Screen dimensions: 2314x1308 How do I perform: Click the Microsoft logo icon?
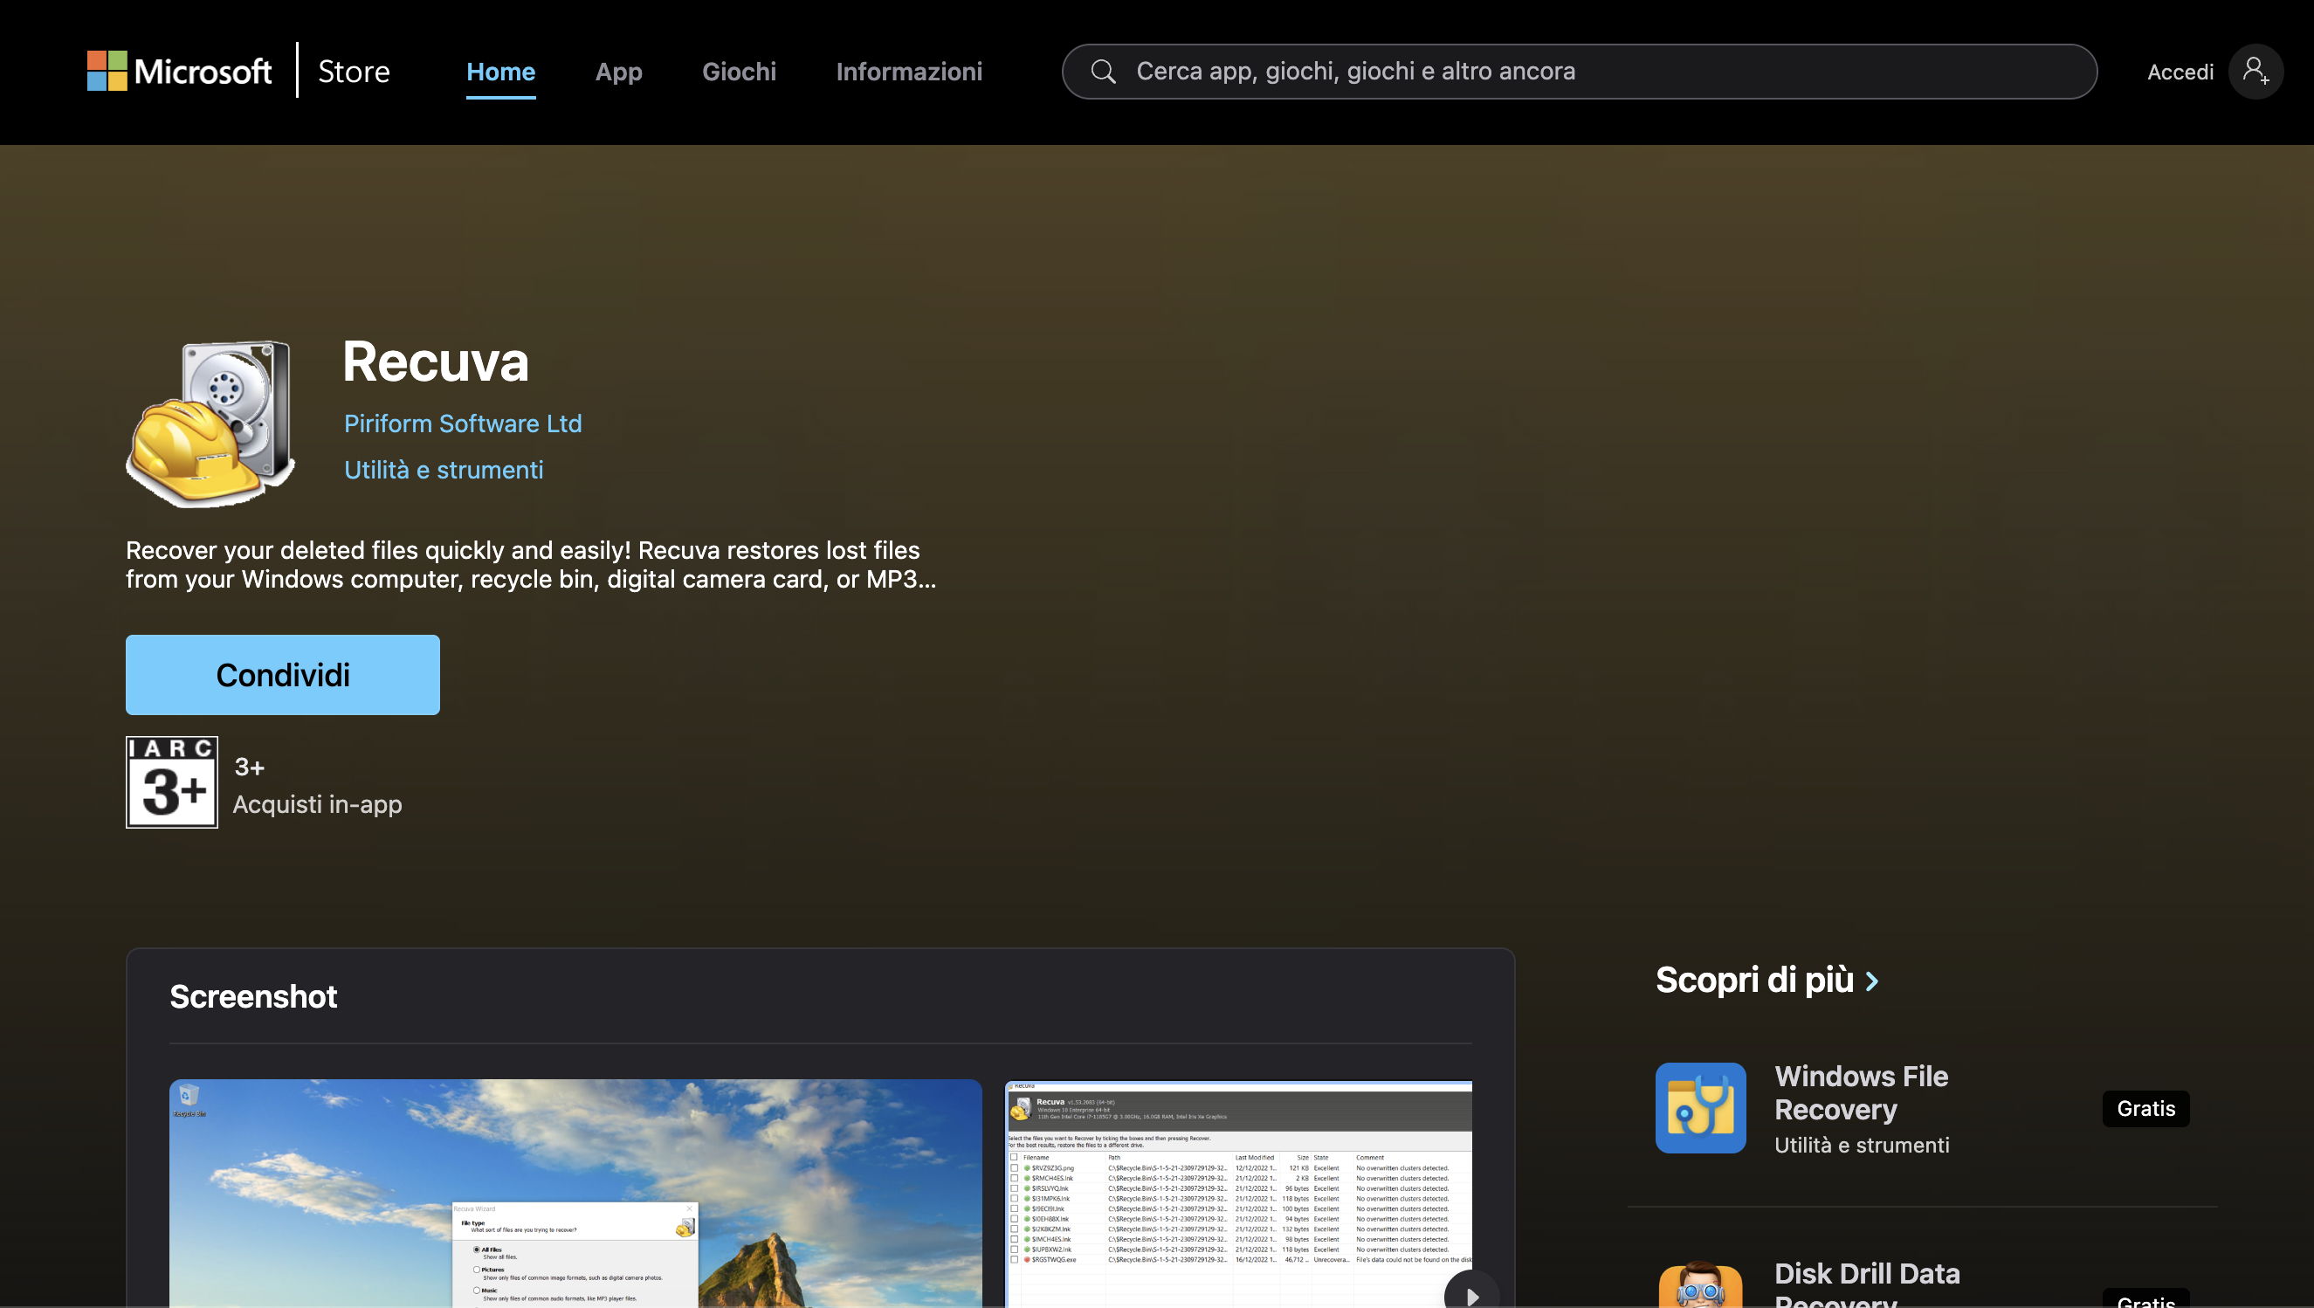pos(107,71)
